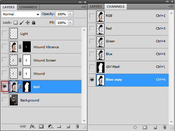Screen dimensions: 175x131
Task: Hide the Girl layer eye icon
Action: click(5, 86)
